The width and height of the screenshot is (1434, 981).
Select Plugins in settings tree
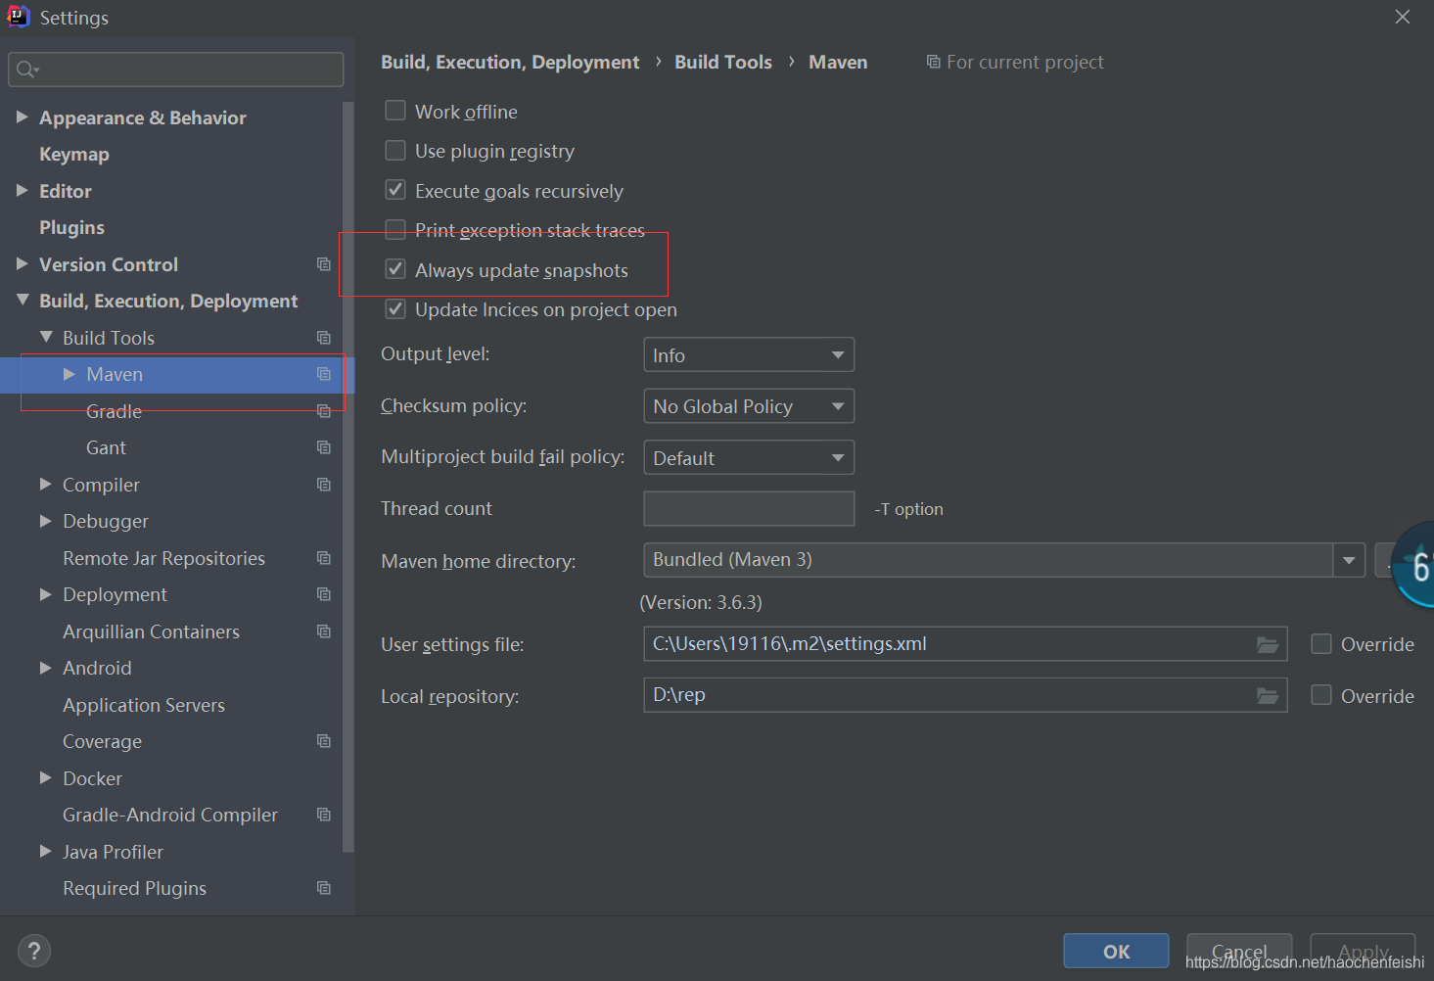[71, 228]
